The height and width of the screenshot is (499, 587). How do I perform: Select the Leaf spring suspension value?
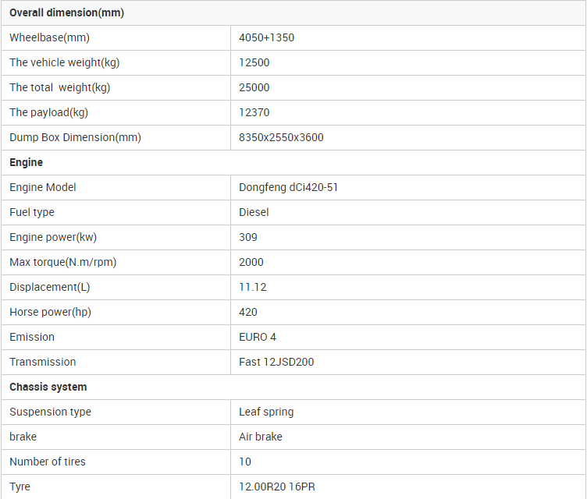coord(266,412)
